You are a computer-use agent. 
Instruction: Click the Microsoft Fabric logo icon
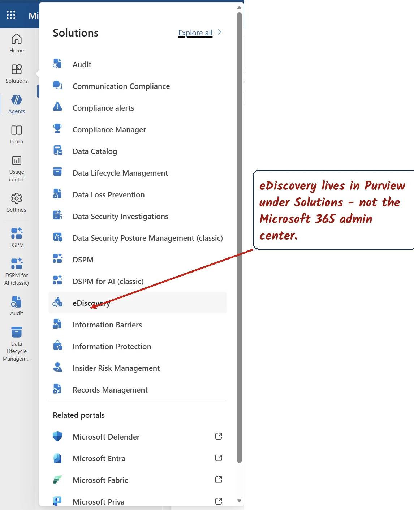[57, 480]
